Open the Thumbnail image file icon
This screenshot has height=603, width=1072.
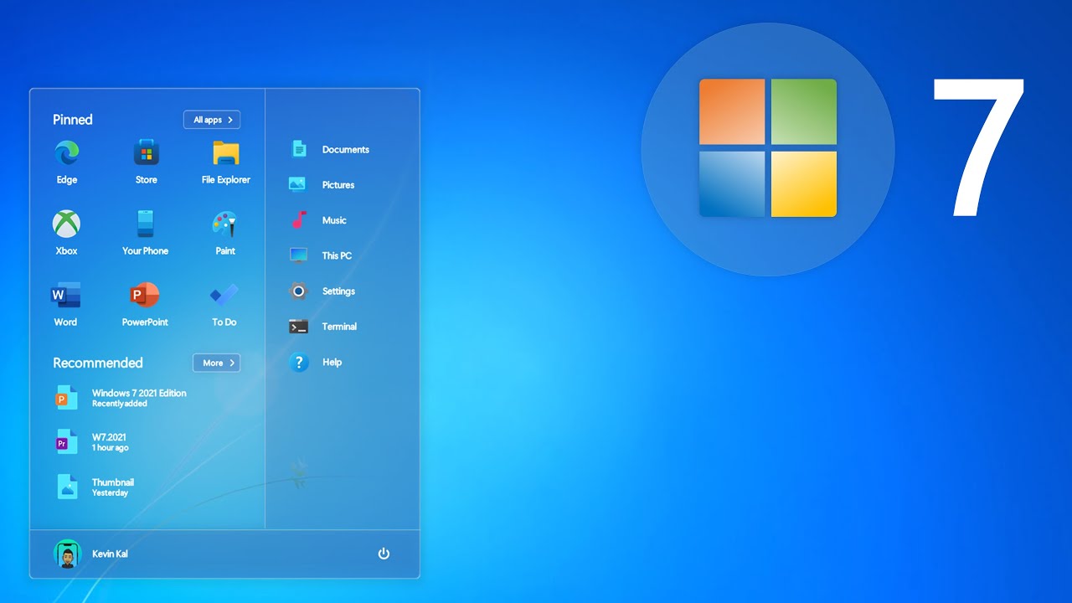coord(67,487)
